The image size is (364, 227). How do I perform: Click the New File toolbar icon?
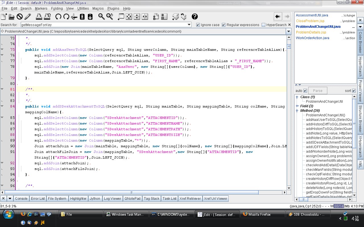tap(4, 16)
